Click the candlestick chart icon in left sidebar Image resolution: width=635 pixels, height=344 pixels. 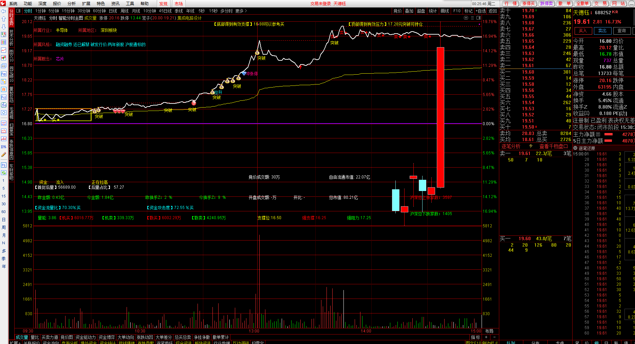coord(4,58)
